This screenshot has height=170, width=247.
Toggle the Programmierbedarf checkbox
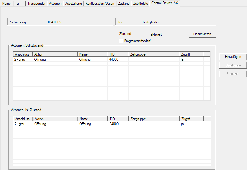coord(121,41)
